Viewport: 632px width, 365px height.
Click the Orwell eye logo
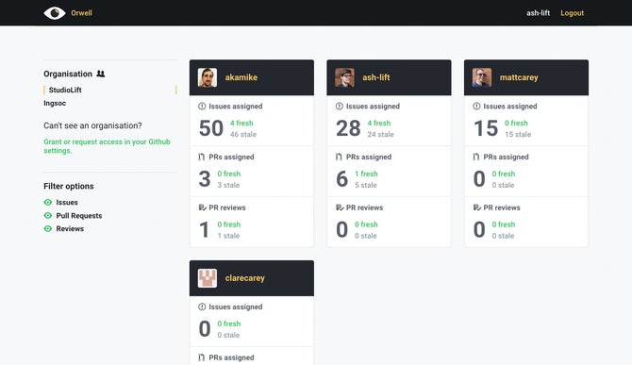tap(55, 13)
